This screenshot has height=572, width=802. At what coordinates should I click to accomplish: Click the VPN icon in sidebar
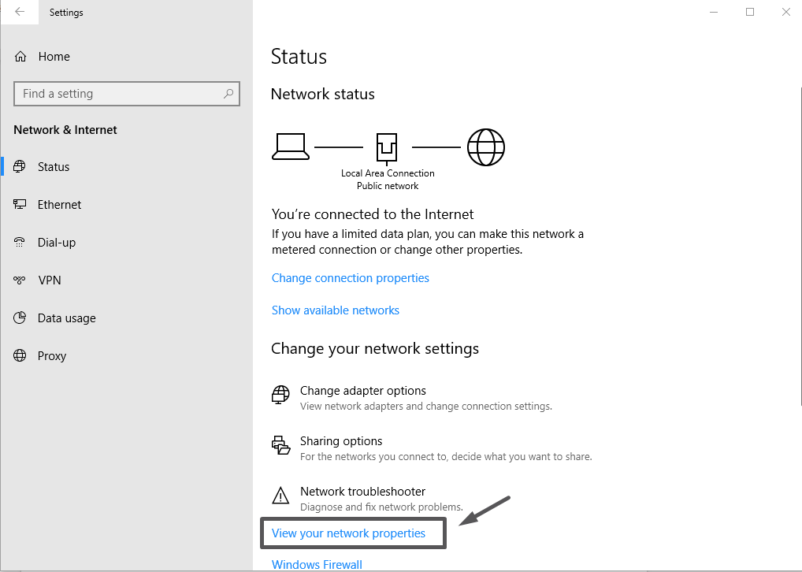point(20,280)
